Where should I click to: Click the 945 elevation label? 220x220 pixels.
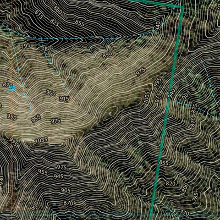pos(58,177)
